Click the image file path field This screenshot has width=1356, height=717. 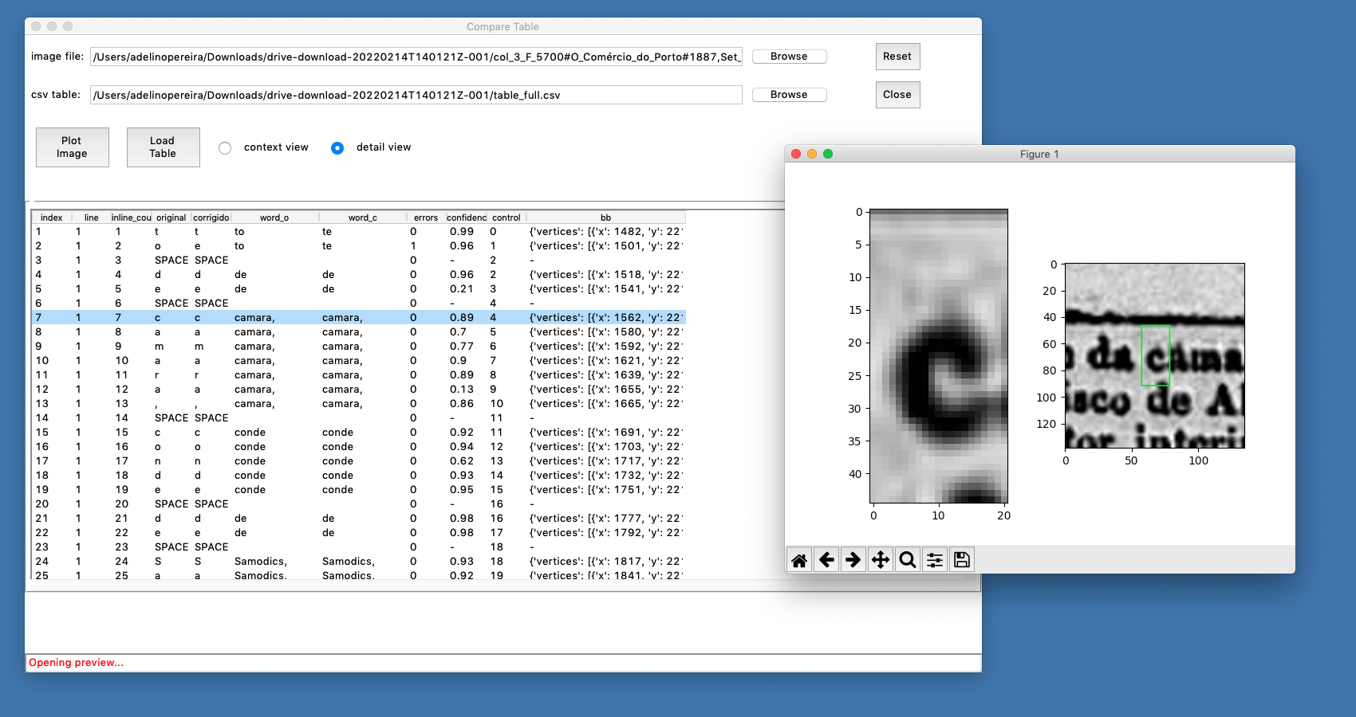pyautogui.click(x=416, y=57)
